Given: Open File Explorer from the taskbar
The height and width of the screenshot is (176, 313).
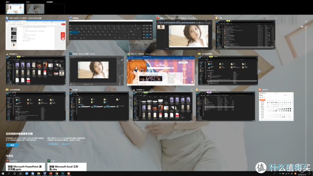Looking at the screenshot, I should (39, 174).
